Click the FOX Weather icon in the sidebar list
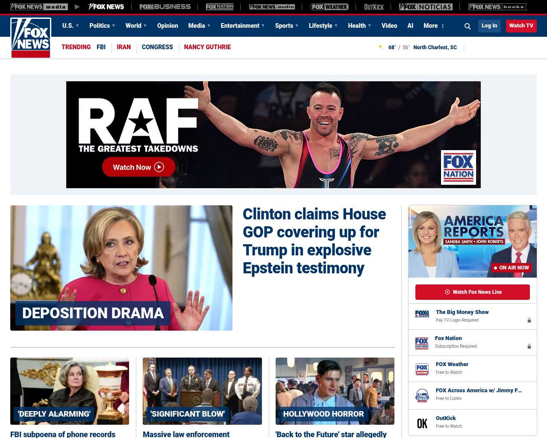Screen dimensions: 547x438 point(422,369)
